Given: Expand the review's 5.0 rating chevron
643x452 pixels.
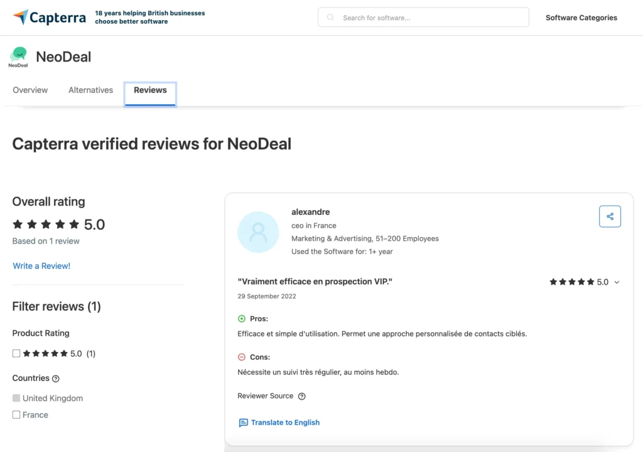Looking at the screenshot, I should pyautogui.click(x=617, y=282).
